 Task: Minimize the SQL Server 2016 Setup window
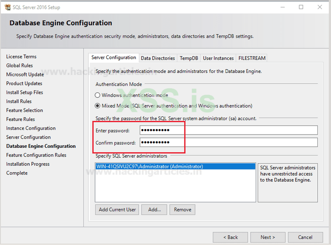point(282,7)
